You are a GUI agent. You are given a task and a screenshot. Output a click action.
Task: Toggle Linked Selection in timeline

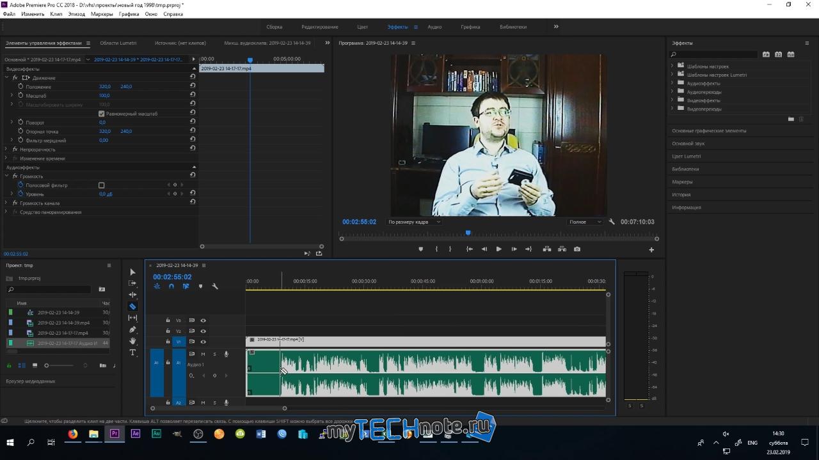[186, 286]
